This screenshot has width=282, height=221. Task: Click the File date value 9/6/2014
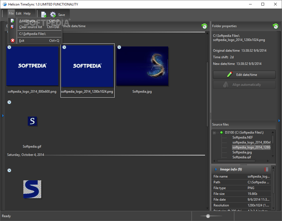point(258,200)
